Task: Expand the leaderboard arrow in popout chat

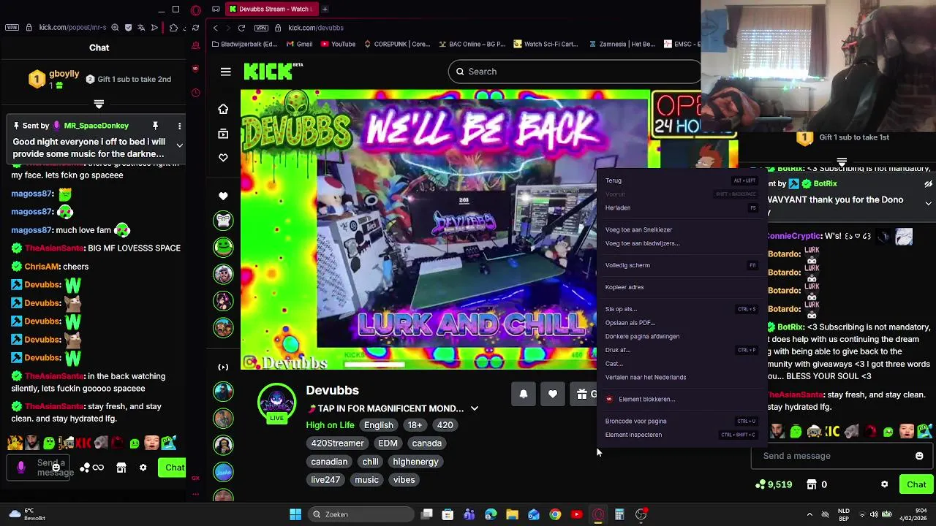Action: pos(99,104)
